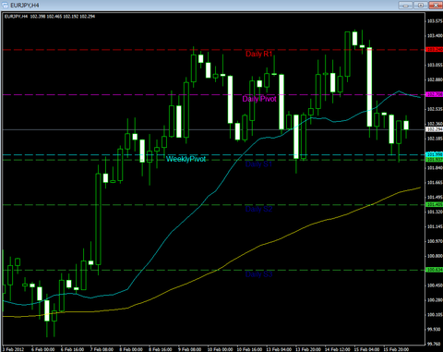Click the 101.145 price scale value
The image size is (443, 352).
[x=435, y=227]
